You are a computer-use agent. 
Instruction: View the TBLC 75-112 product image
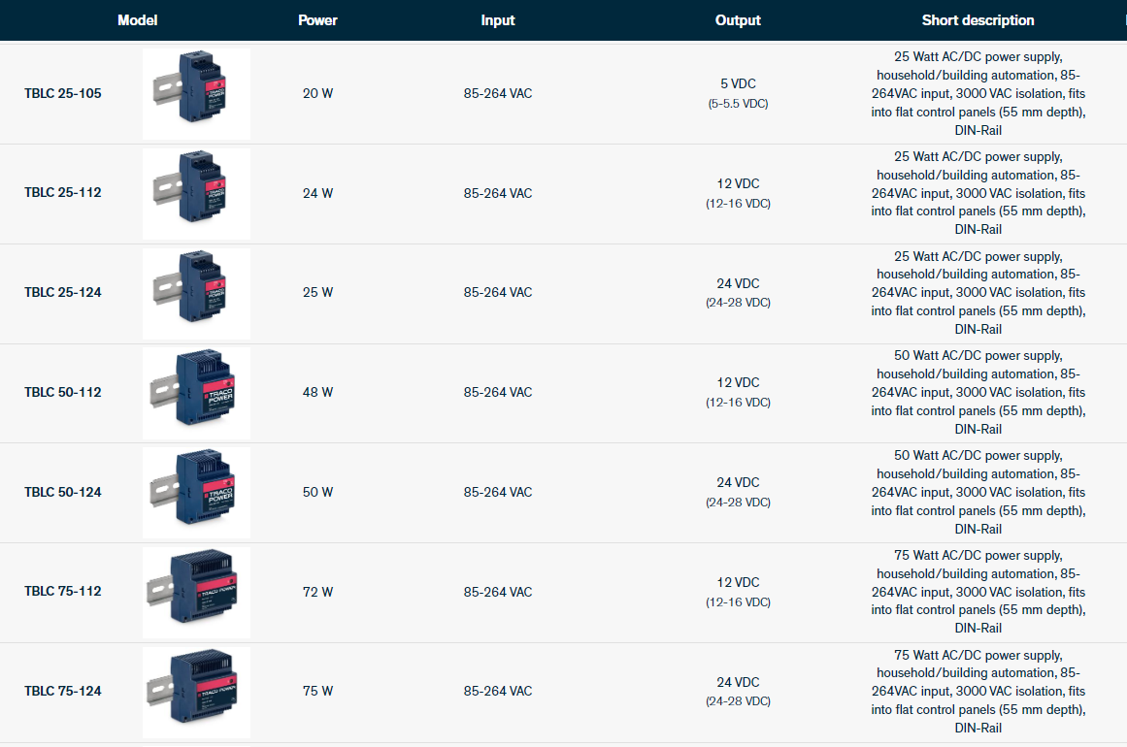click(x=196, y=592)
